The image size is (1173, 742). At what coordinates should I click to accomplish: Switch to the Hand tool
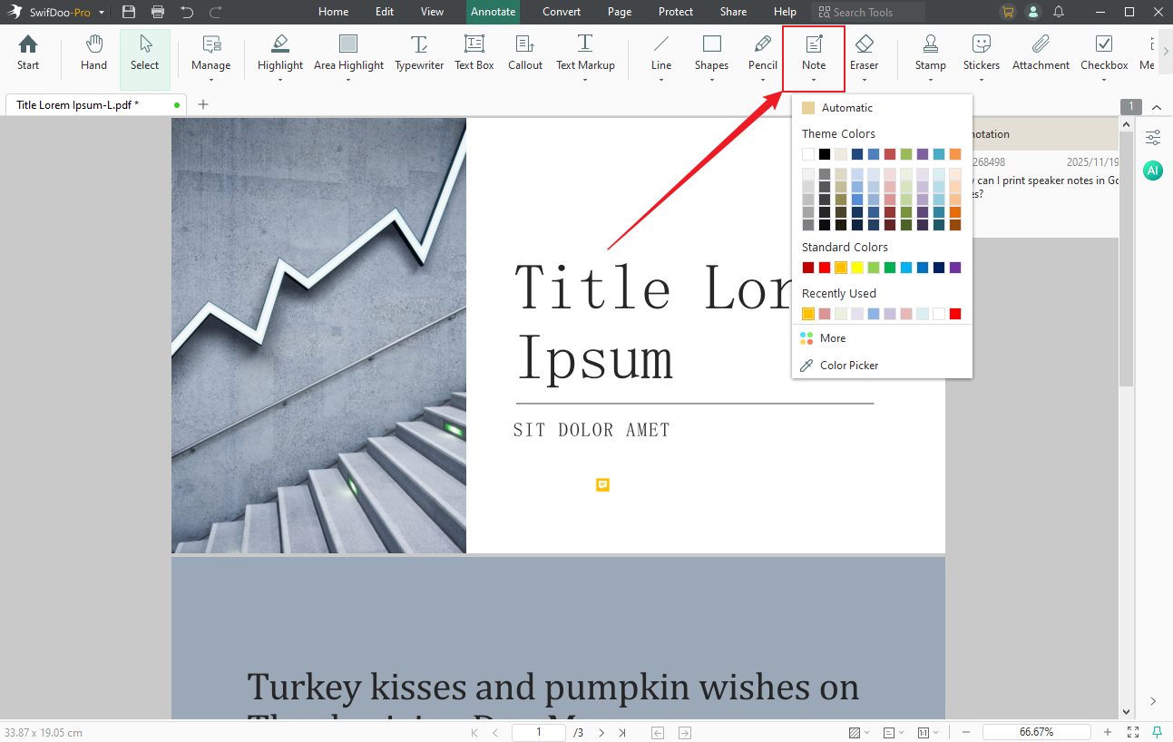93,53
